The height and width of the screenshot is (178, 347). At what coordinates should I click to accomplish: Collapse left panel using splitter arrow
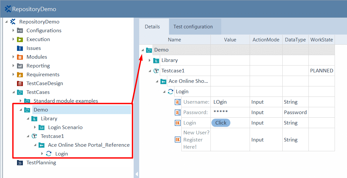(x=137, y=174)
